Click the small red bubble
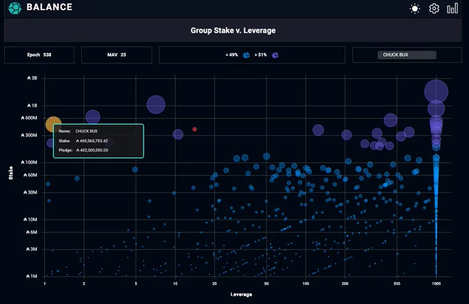Viewport: 469px width, 304px height. pyautogui.click(x=194, y=129)
